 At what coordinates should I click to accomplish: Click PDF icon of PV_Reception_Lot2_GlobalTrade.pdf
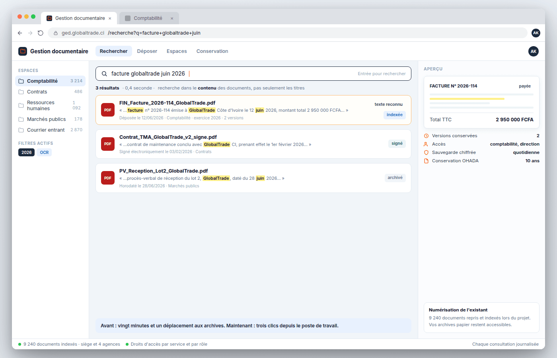click(x=108, y=178)
